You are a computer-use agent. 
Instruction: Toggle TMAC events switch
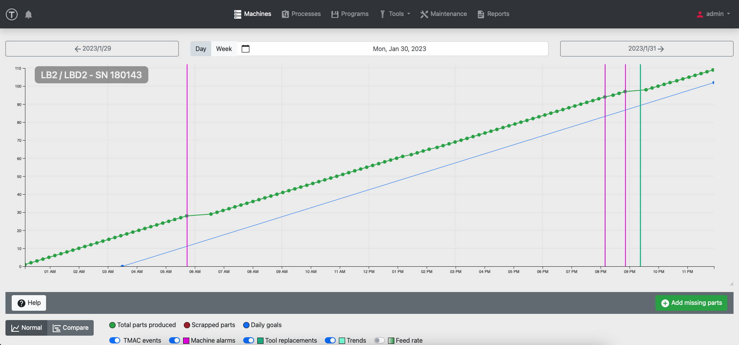115,340
